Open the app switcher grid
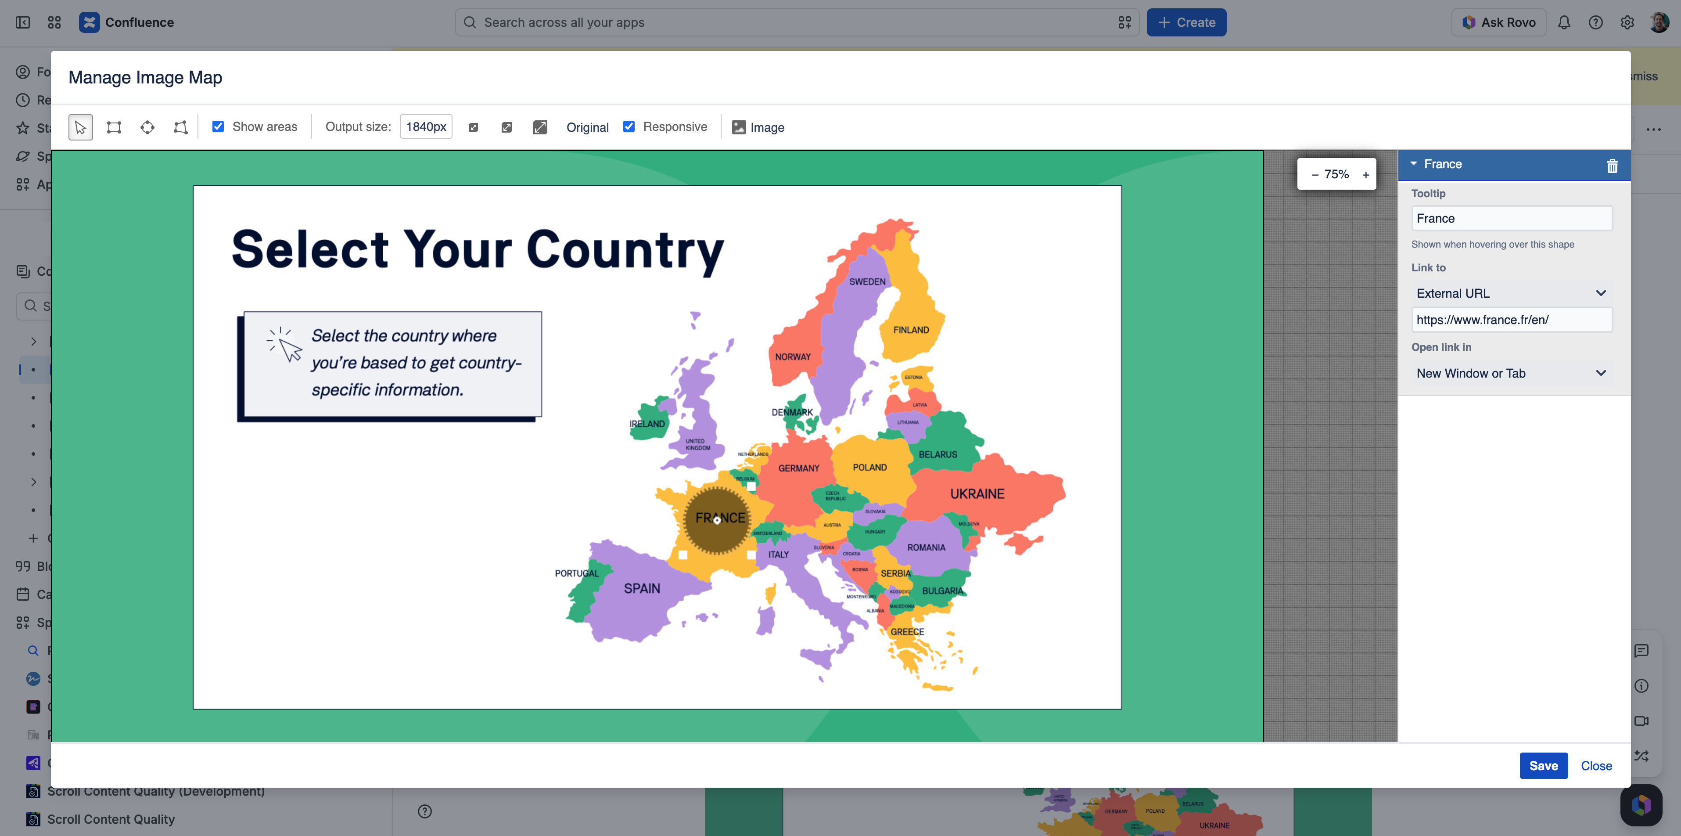This screenshot has width=1681, height=836. [54, 22]
